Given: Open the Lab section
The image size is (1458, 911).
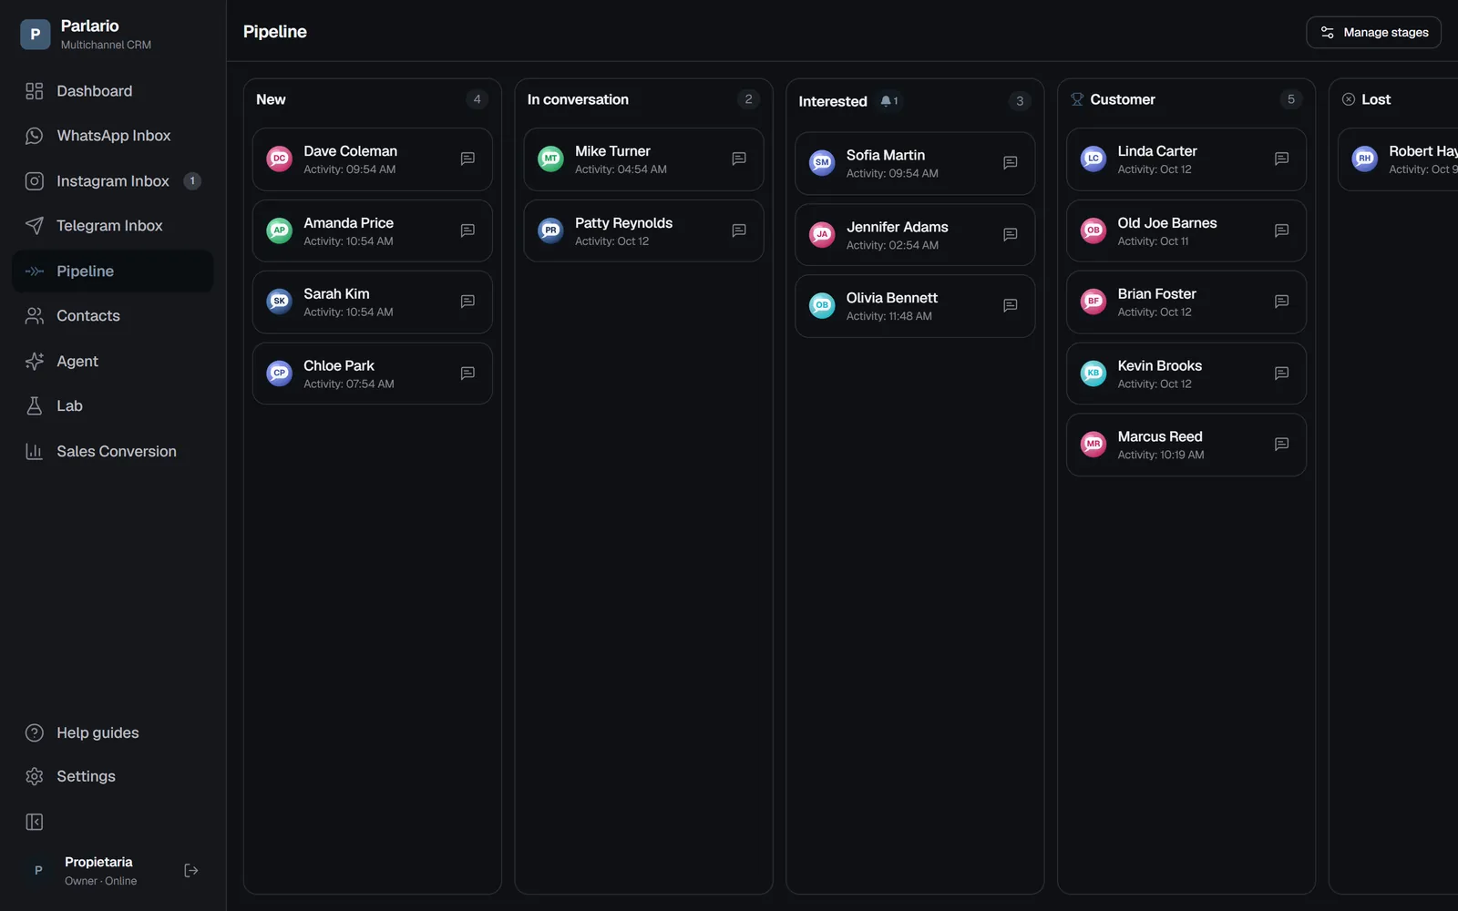Looking at the screenshot, I should (113, 406).
